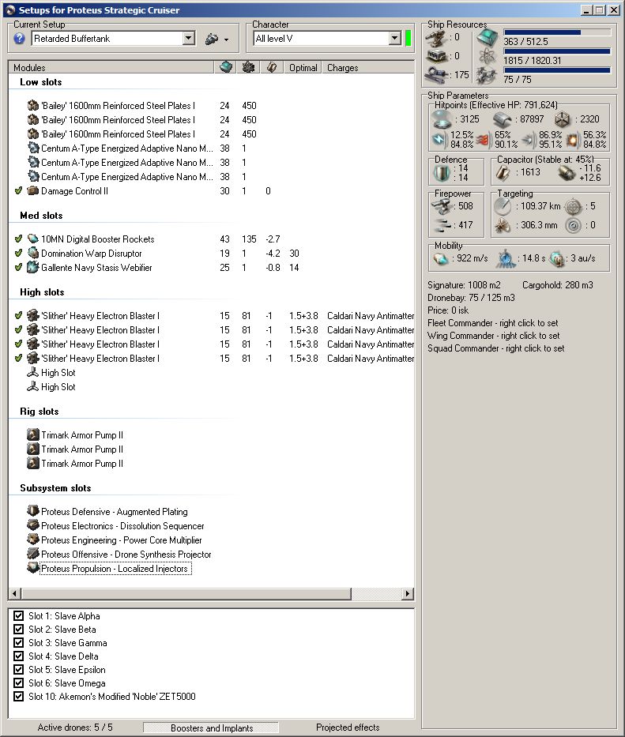
Task: Switch to Active drones 5 / 5 tab
Action: (x=75, y=728)
